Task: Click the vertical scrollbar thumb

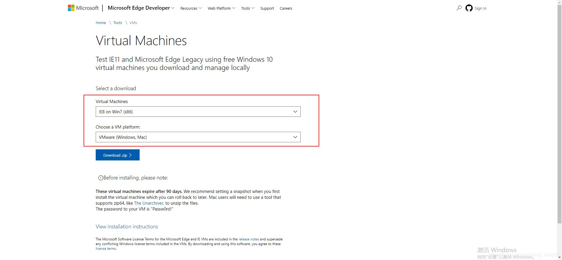Action: coord(559,114)
